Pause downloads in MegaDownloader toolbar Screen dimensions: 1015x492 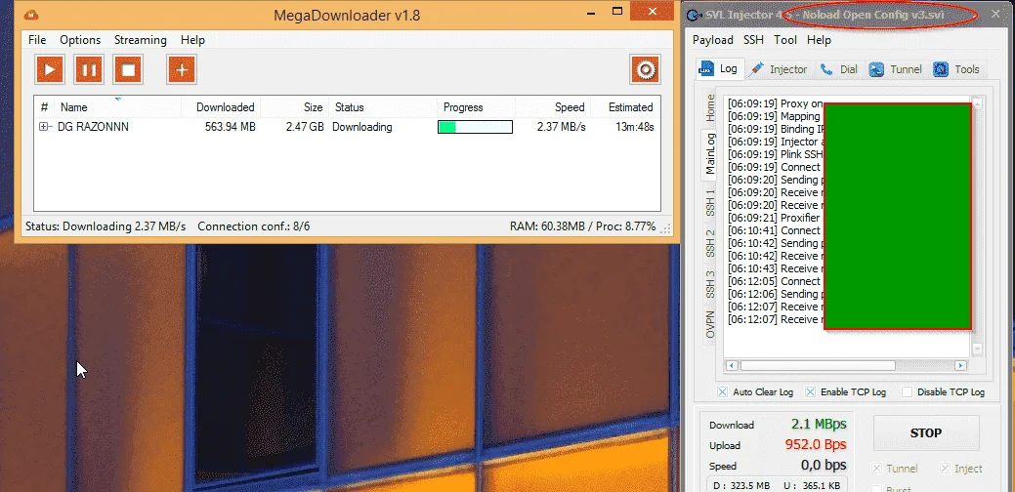[x=89, y=69]
